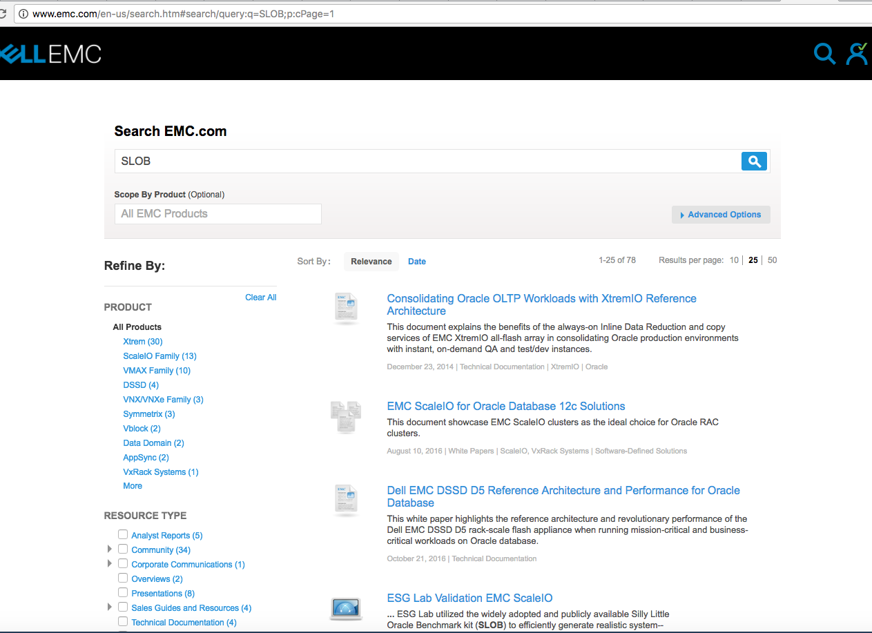Tick the Presentations checkbox

click(123, 593)
